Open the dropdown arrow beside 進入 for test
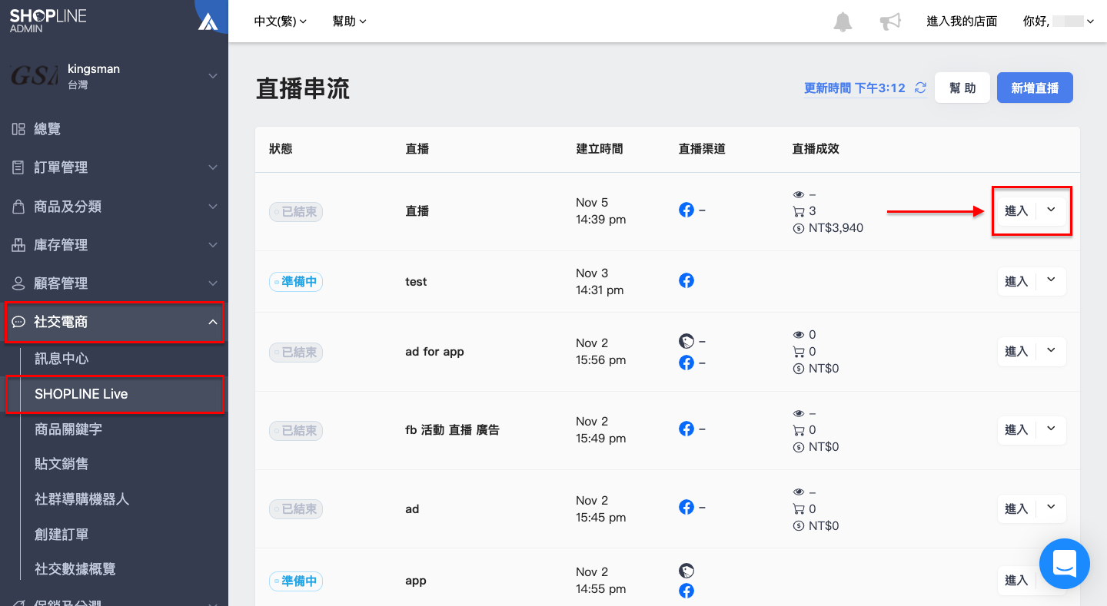 point(1051,281)
